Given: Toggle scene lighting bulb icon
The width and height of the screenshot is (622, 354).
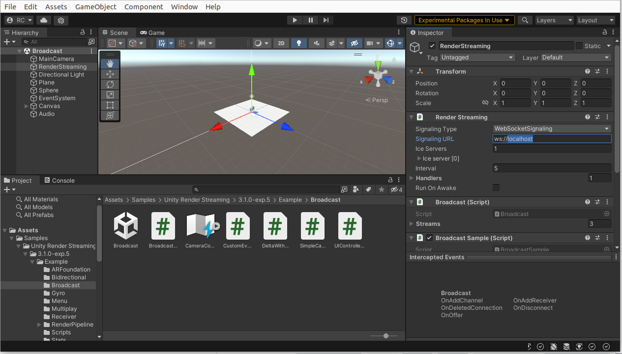Looking at the screenshot, I should (299, 43).
